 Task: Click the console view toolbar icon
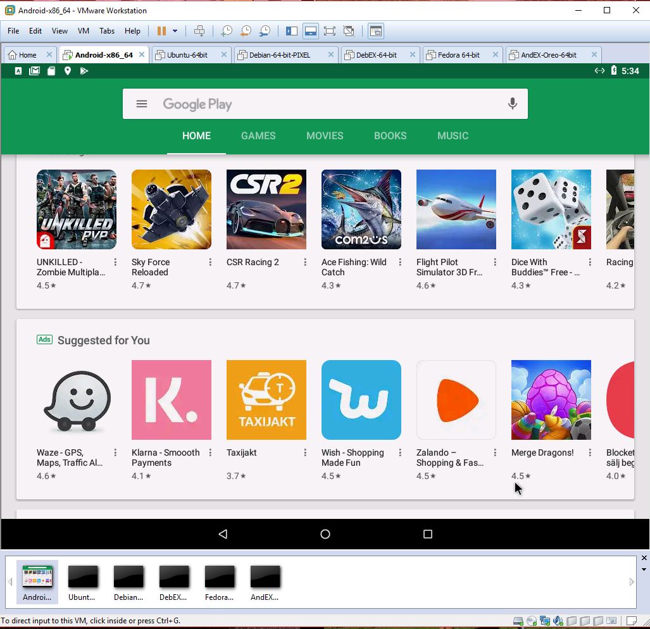376,31
